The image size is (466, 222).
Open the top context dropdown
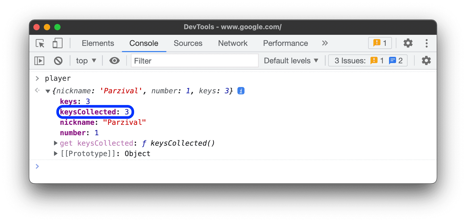click(x=86, y=61)
